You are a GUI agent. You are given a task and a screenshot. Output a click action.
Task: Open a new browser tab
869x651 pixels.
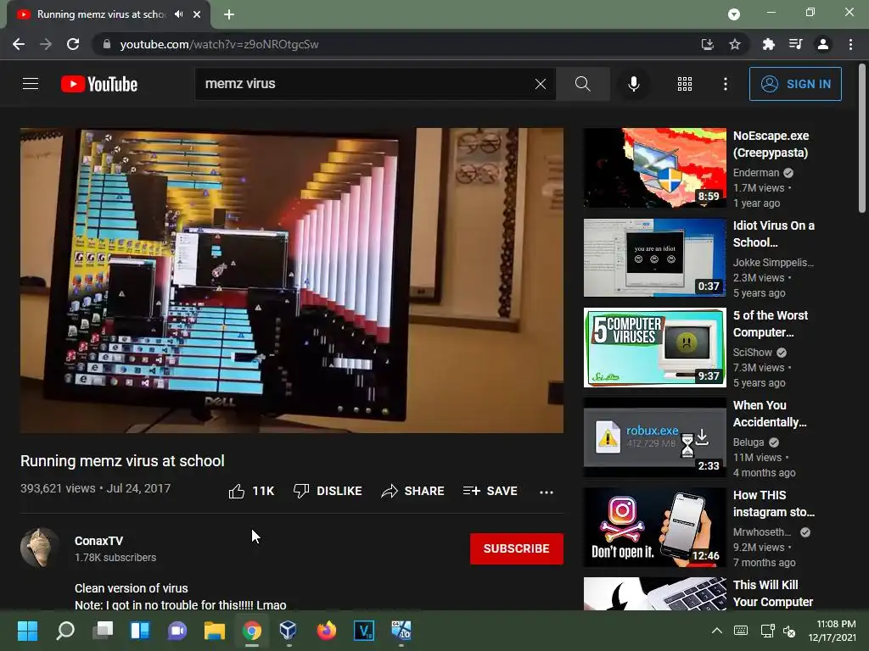point(229,14)
